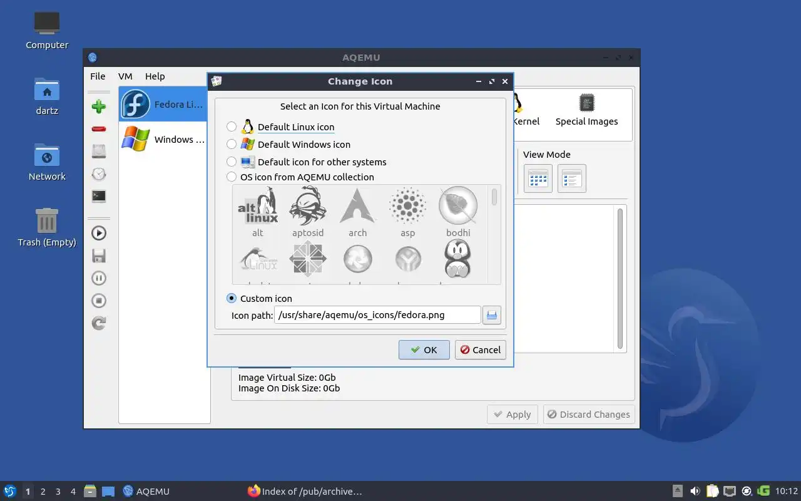Switch to workspace 4
The height and width of the screenshot is (501, 801).
[x=73, y=492]
